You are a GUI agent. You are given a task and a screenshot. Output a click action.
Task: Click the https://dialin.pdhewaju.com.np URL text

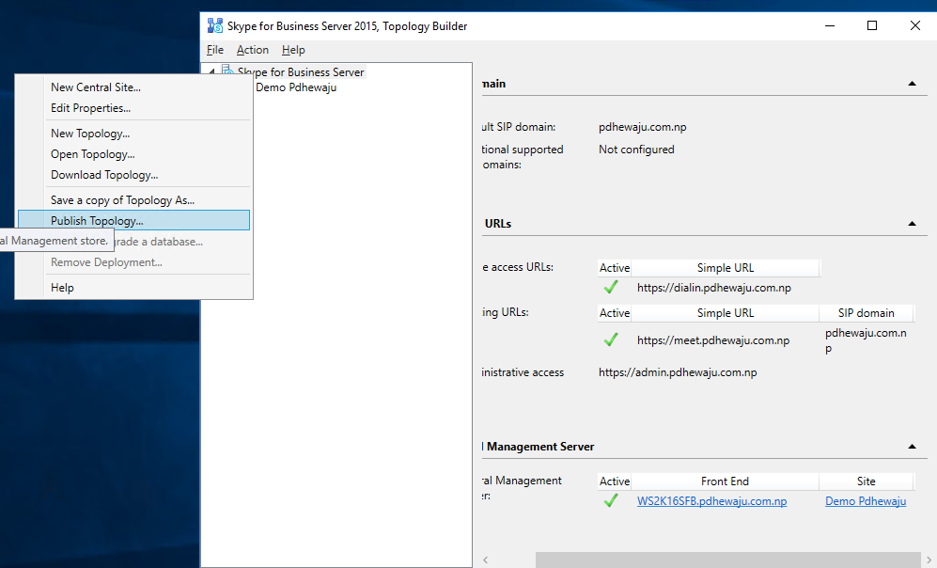(714, 288)
